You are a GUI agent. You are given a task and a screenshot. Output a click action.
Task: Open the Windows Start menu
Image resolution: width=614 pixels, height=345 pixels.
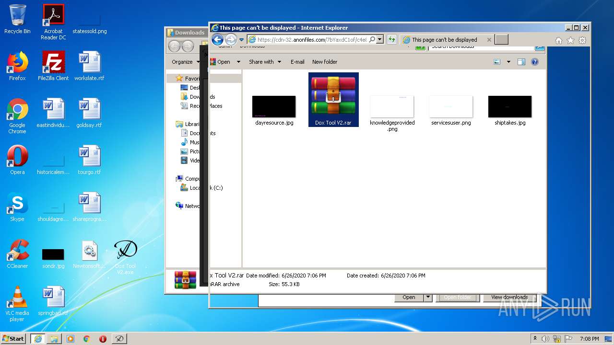(13, 338)
